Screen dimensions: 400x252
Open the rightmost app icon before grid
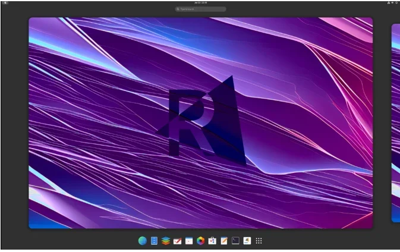pos(247,241)
